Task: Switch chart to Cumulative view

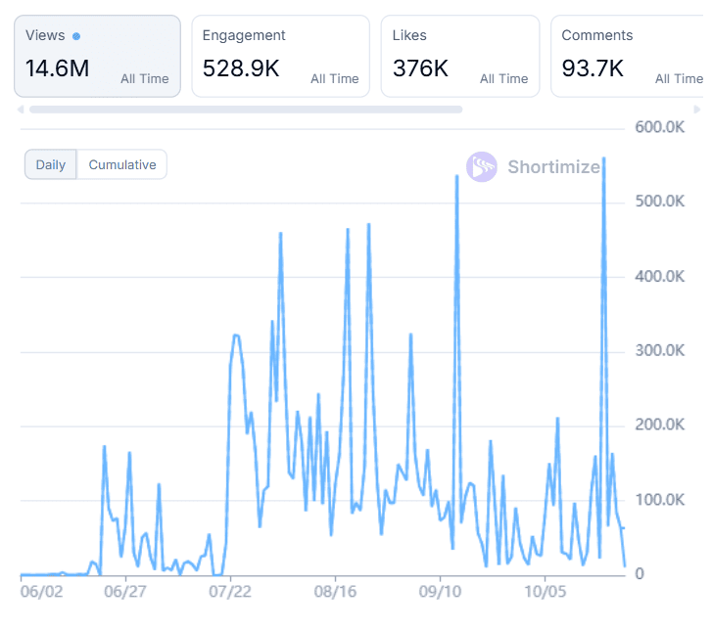Action: (121, 164)
